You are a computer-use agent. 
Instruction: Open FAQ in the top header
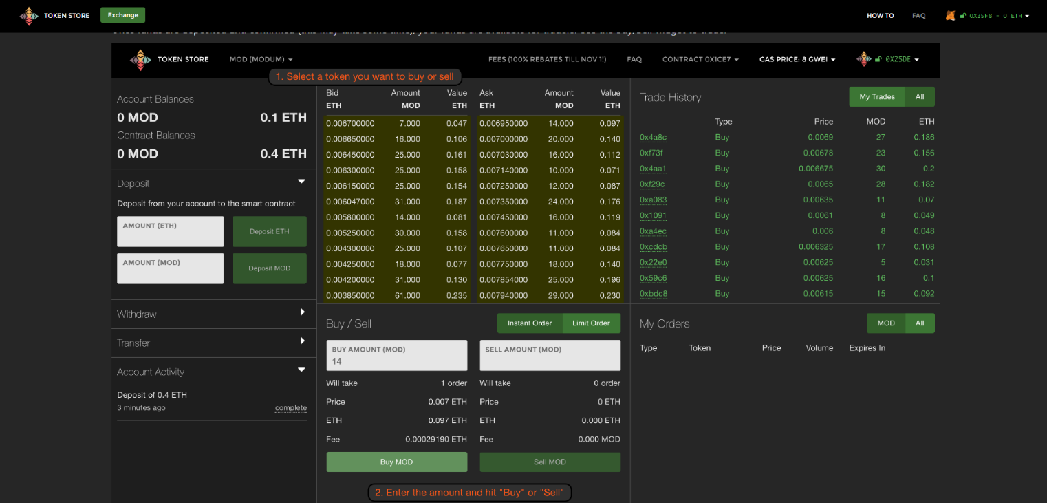[919, 16]
